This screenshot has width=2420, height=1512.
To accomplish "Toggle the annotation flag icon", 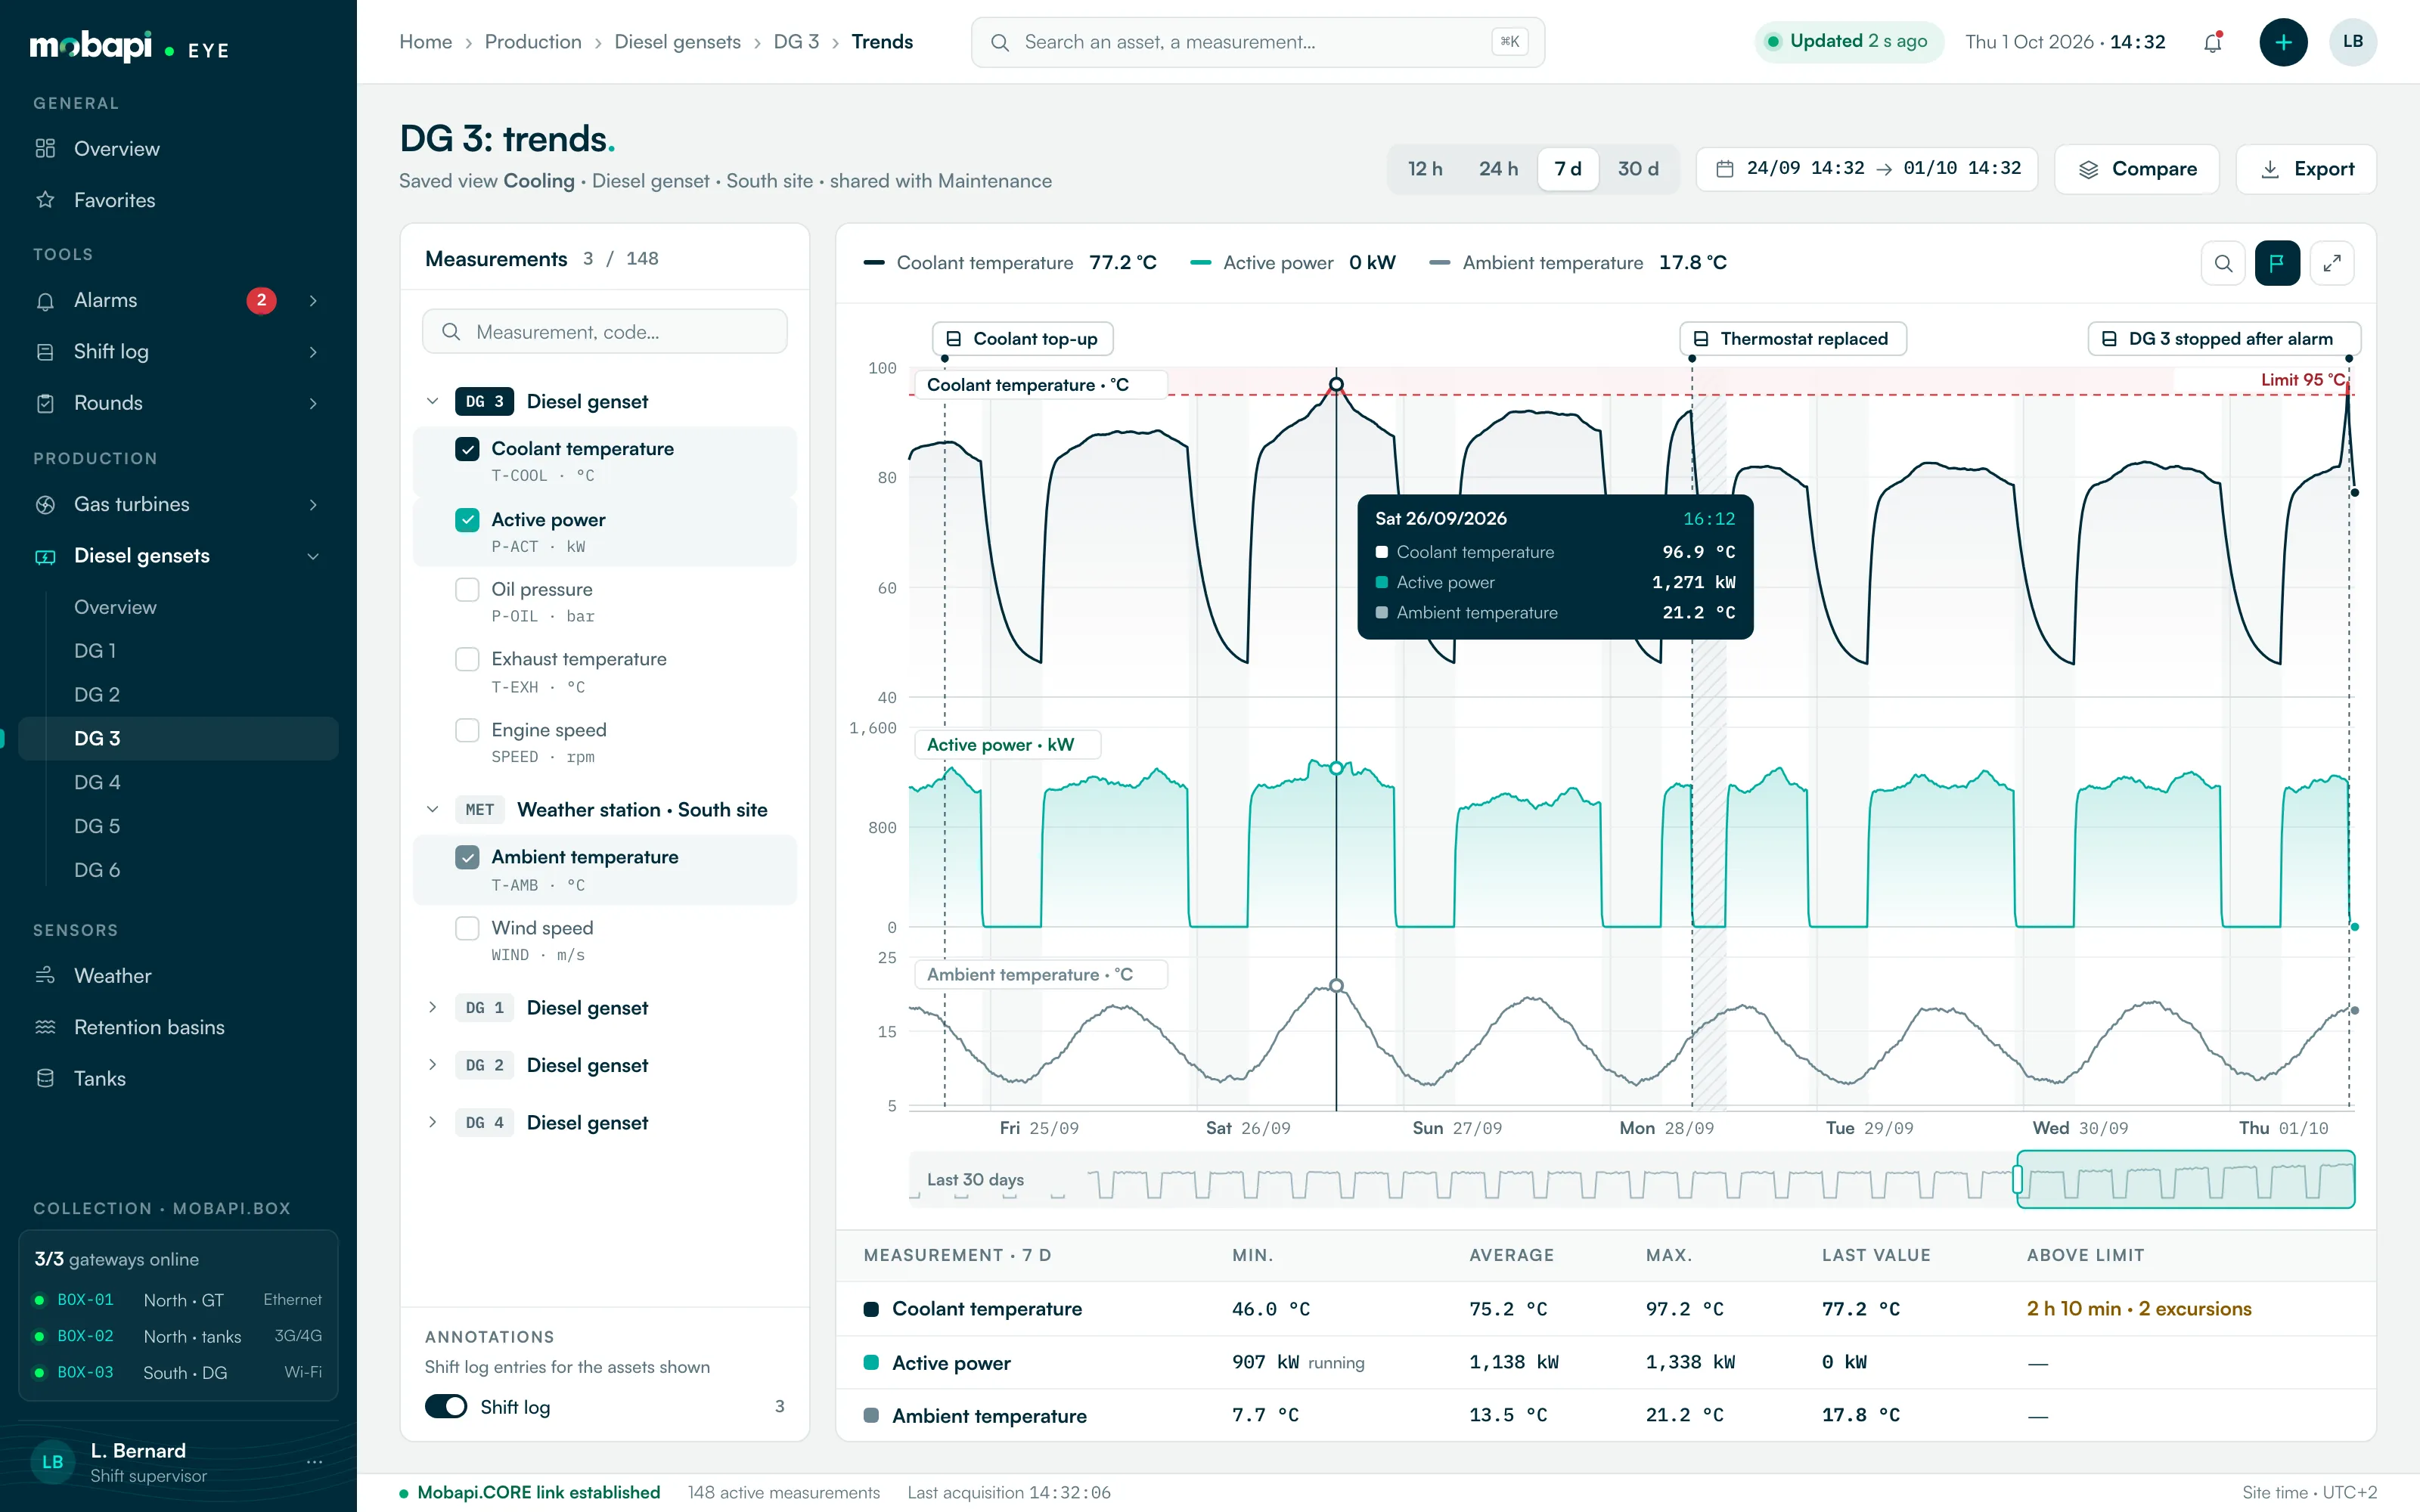I will point(2277,263).
